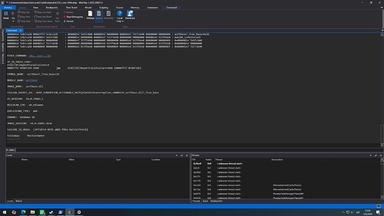The height and width of the screenshot is (216, 384).
Task: Pin the Threads panel
Action: 376,155
